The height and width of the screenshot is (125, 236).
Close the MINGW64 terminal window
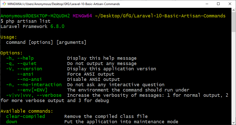coord(230,4)
